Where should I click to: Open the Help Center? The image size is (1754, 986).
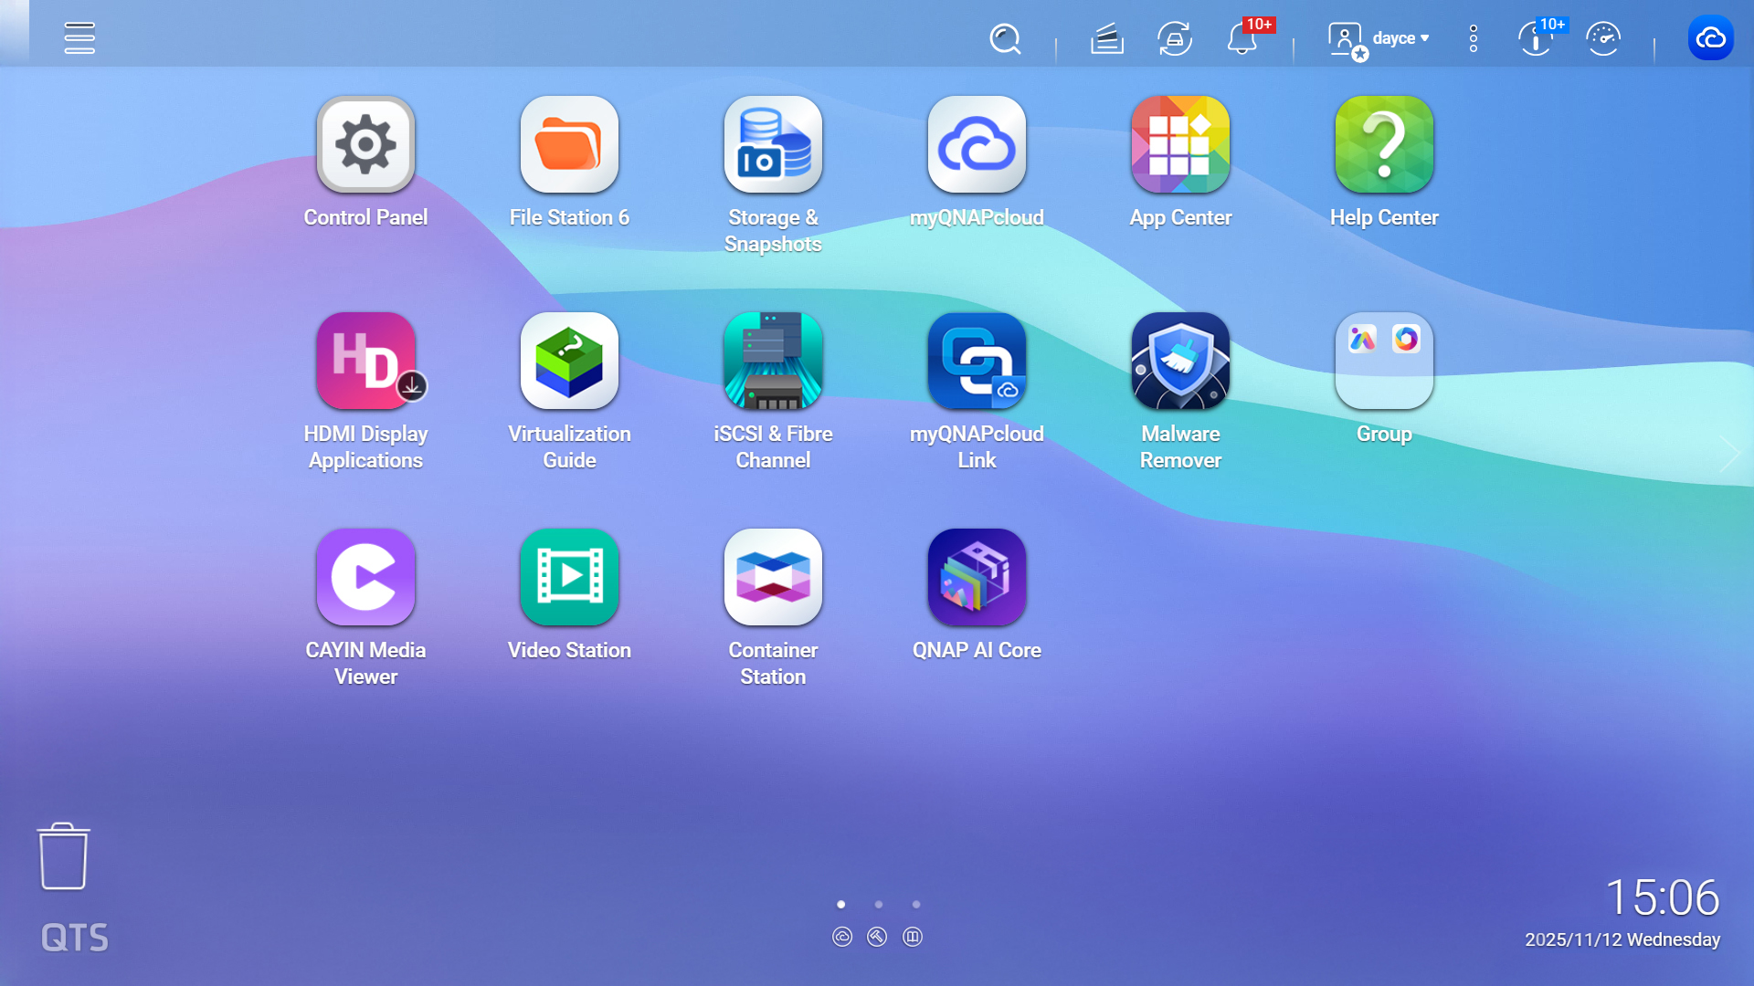point(1383,144)
